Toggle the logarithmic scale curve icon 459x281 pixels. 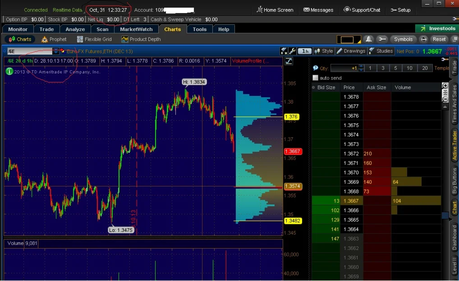(289, 61)
